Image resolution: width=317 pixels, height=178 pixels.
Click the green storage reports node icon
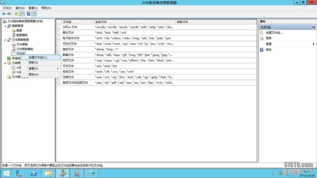[x=9, y=58]
